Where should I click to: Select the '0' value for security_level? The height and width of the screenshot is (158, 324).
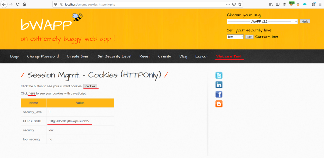pos(49,112)
